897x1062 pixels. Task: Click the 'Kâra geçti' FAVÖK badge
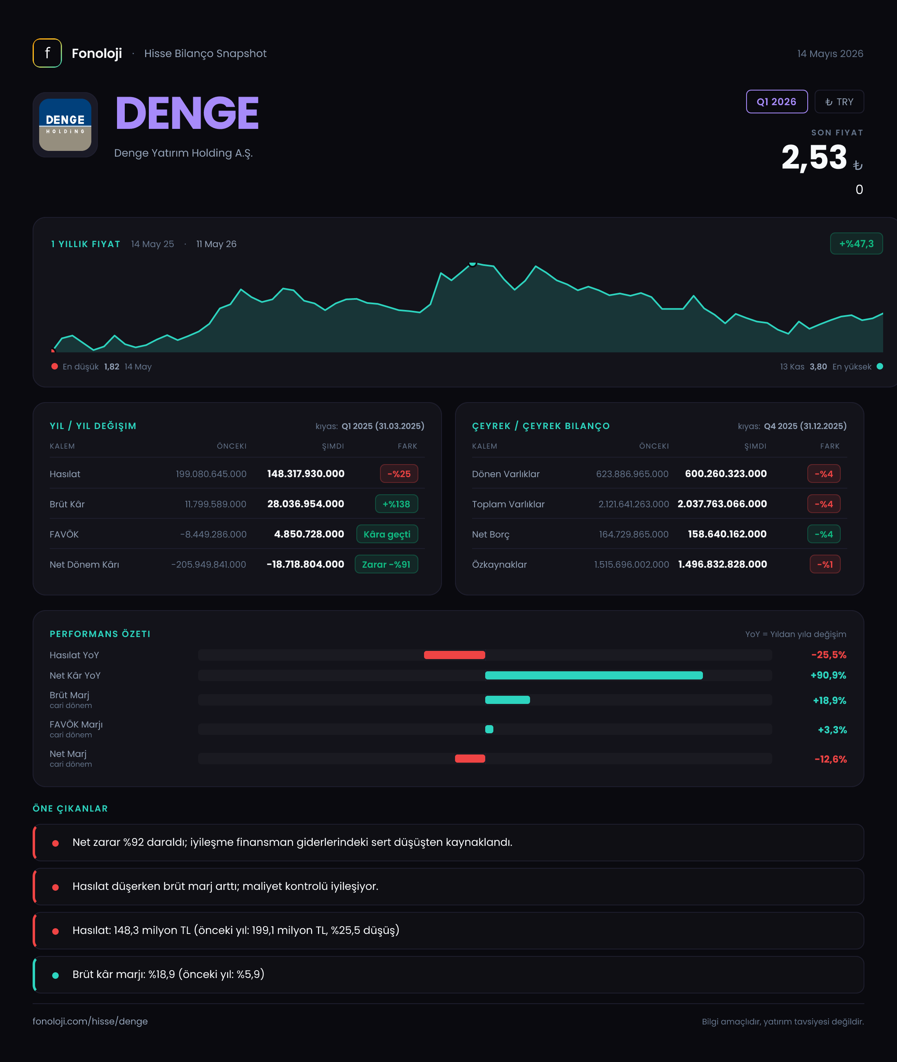pyautogui.click(x=387, y=534)
